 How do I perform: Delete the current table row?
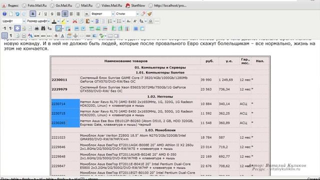[x=105, y=28]
